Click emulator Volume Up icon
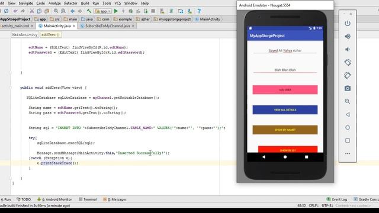 pos(348,37)
